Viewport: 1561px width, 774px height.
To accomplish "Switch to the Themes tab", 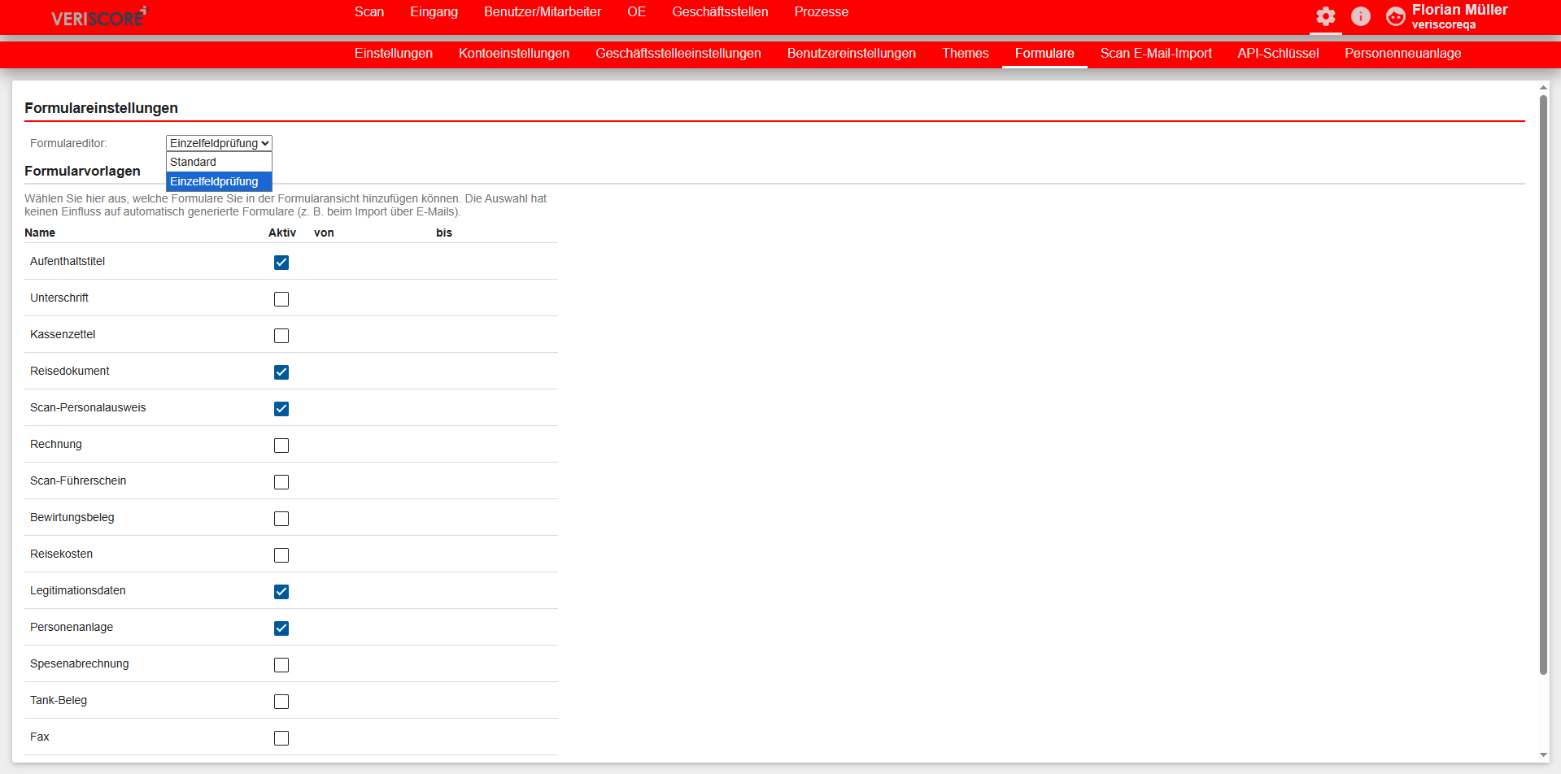I will [965, 54].
